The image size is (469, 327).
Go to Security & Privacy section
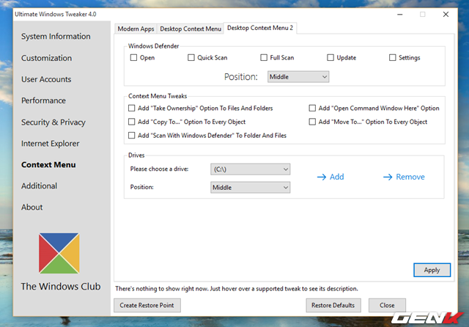click(x=53, y=122)
